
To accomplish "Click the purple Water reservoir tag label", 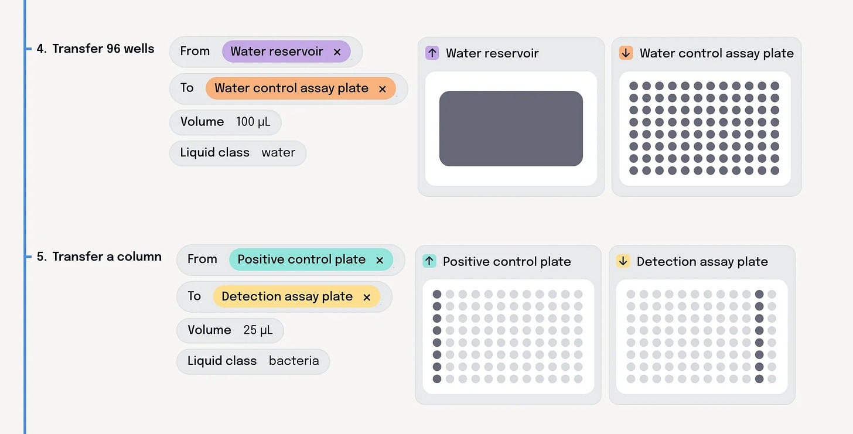I will click(x=277, y=52).
